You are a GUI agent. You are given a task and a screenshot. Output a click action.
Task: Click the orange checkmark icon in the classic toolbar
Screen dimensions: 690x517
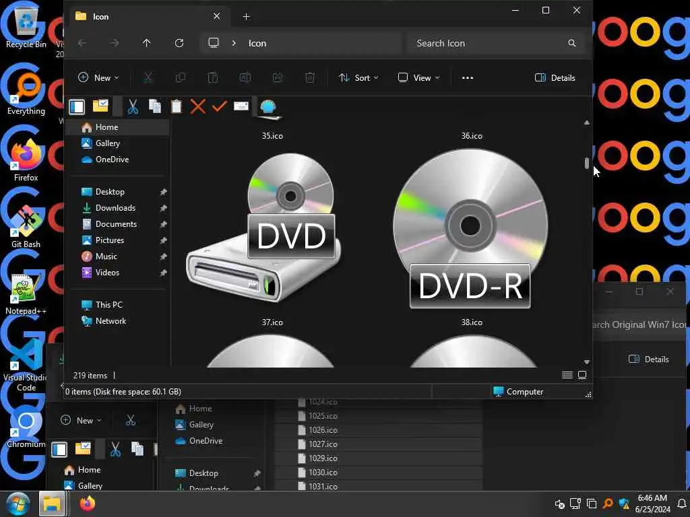click(x=219, y=106)
